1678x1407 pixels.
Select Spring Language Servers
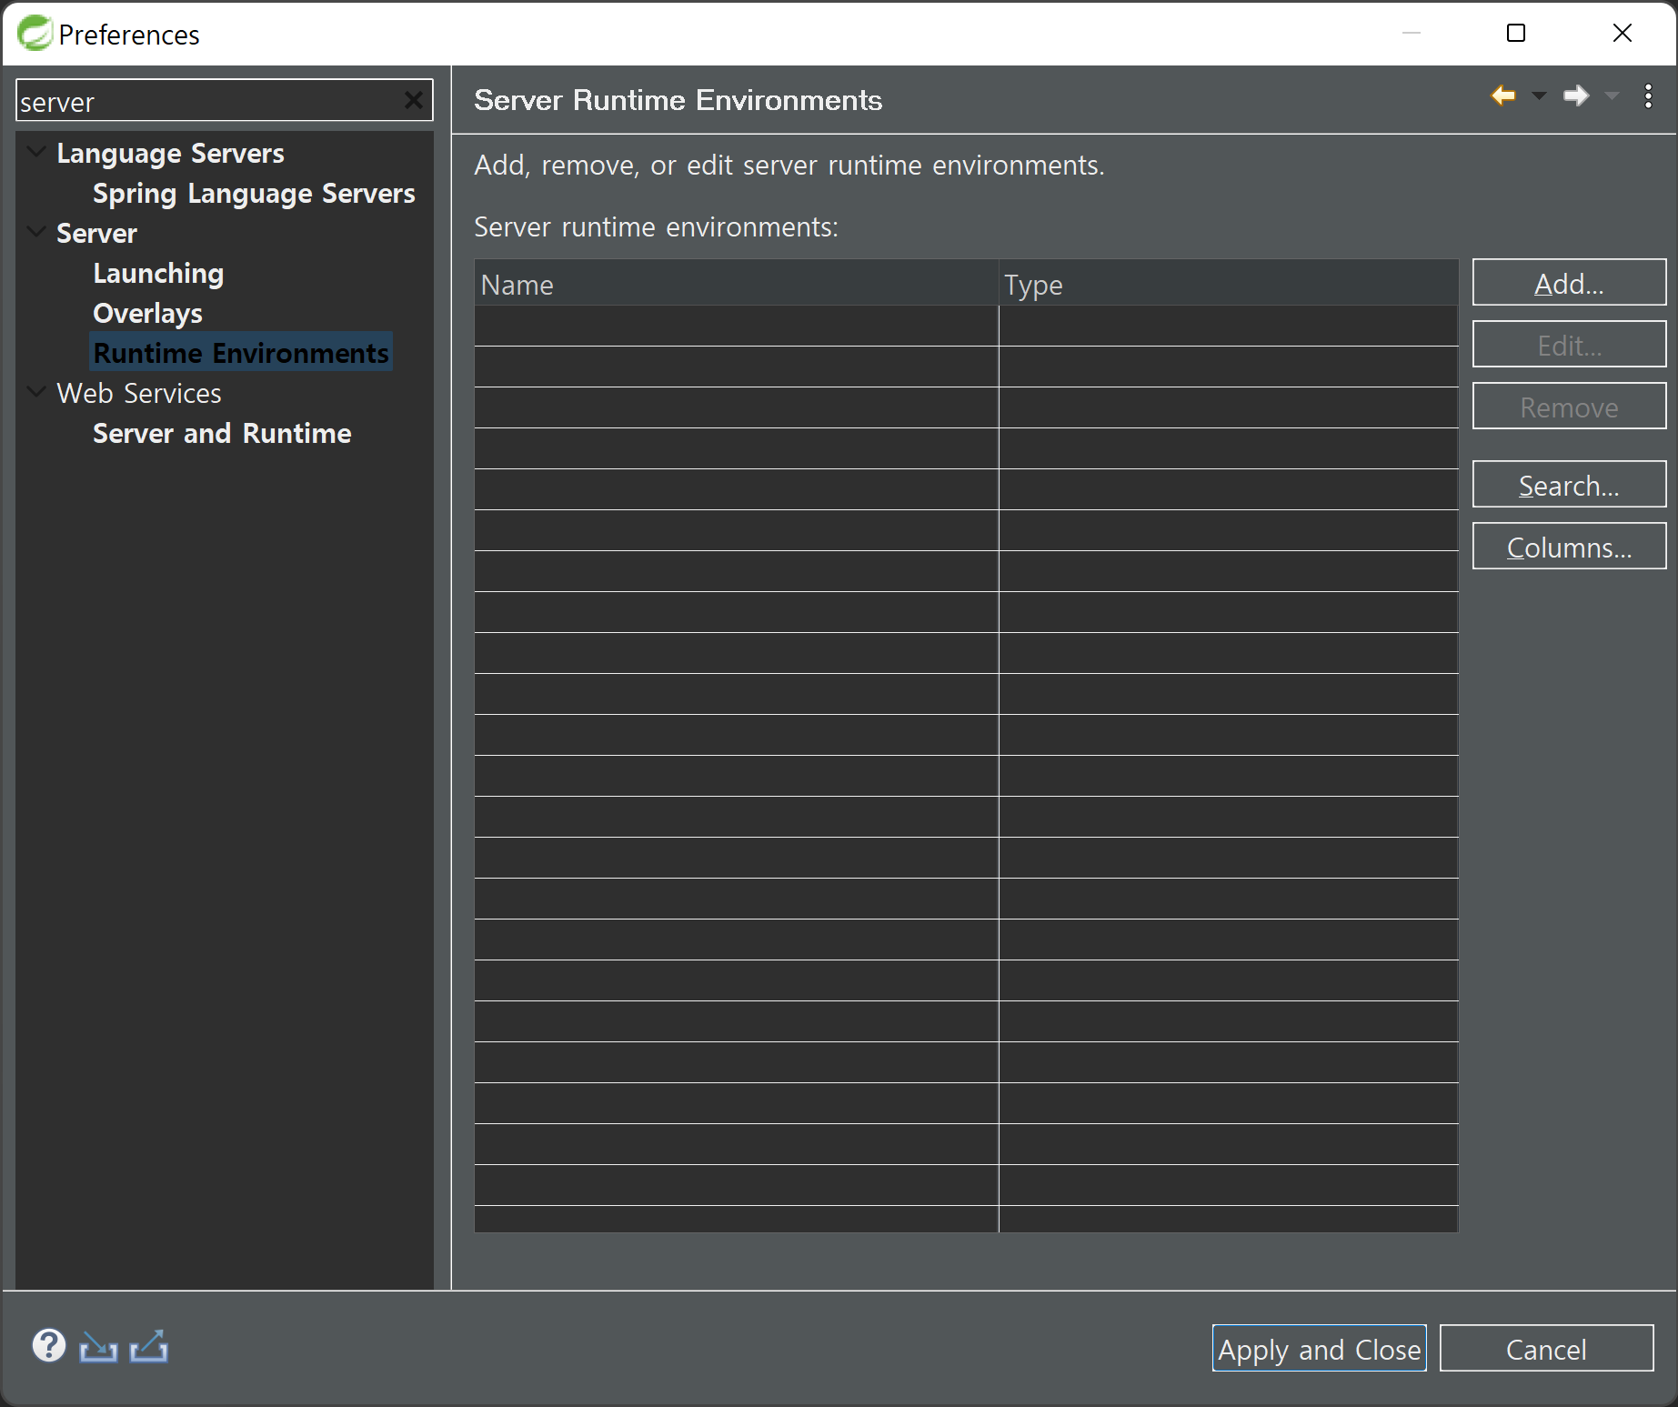point(254,194)
